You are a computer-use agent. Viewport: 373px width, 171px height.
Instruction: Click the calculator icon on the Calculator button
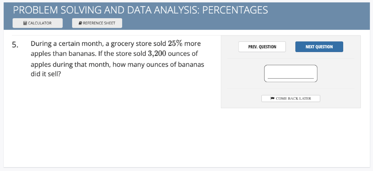point(25,23)
